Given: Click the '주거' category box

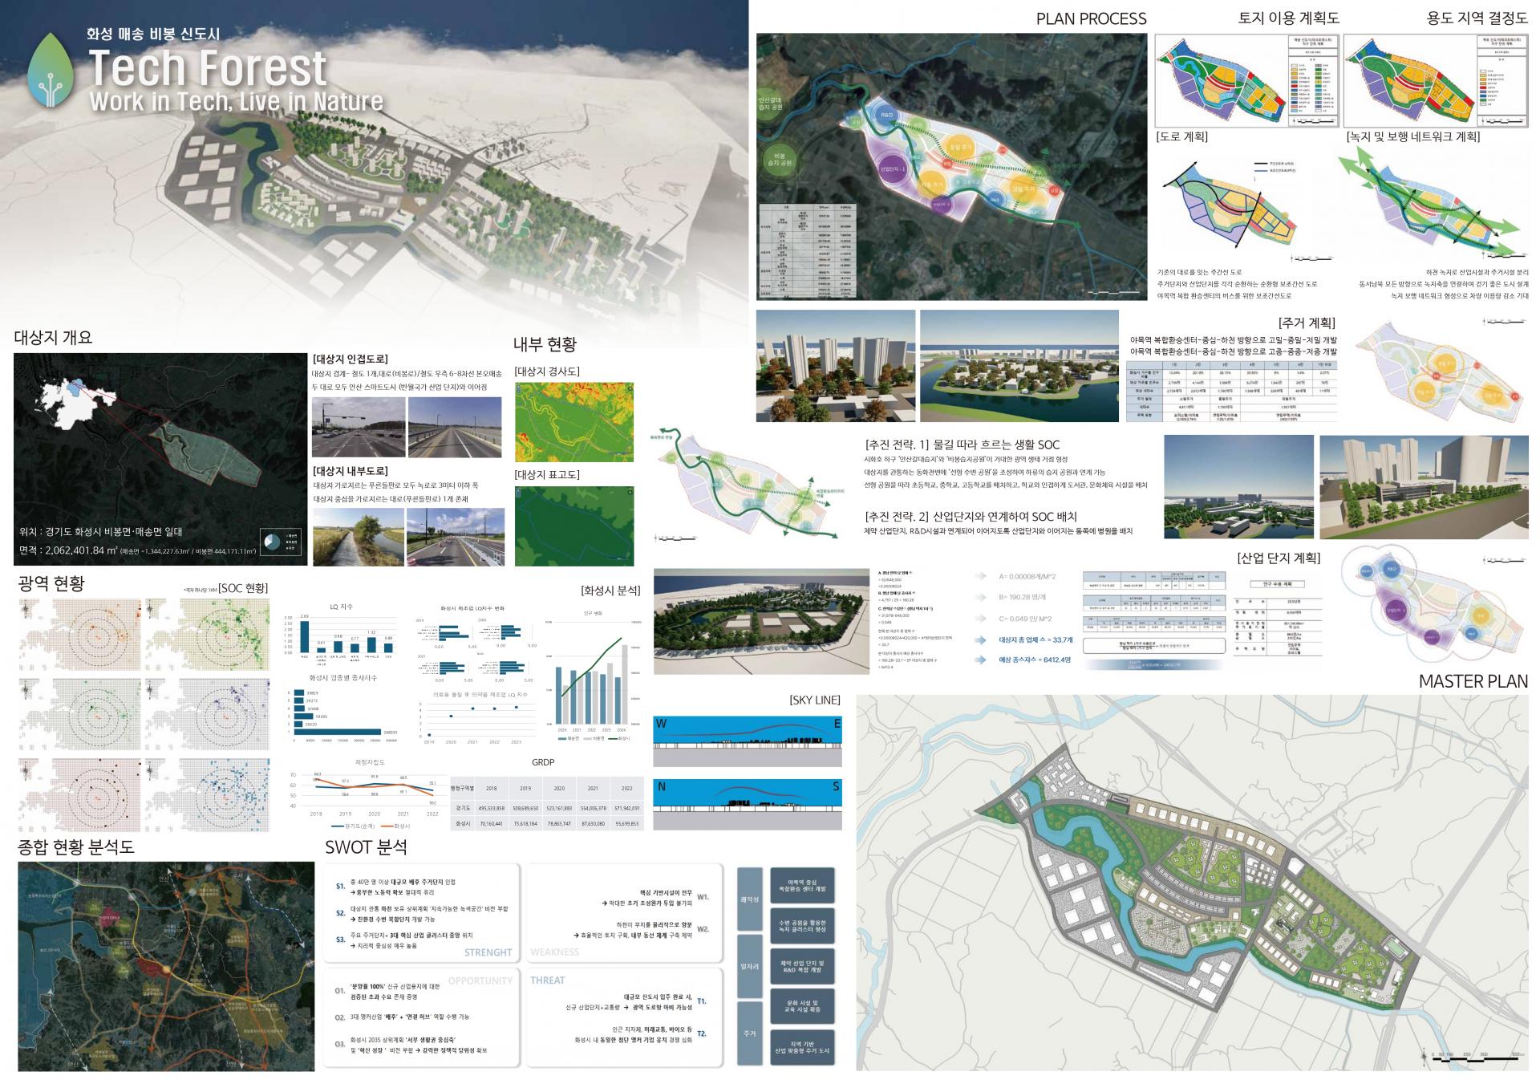Looking at the screenshot, I should (749, 1033).
